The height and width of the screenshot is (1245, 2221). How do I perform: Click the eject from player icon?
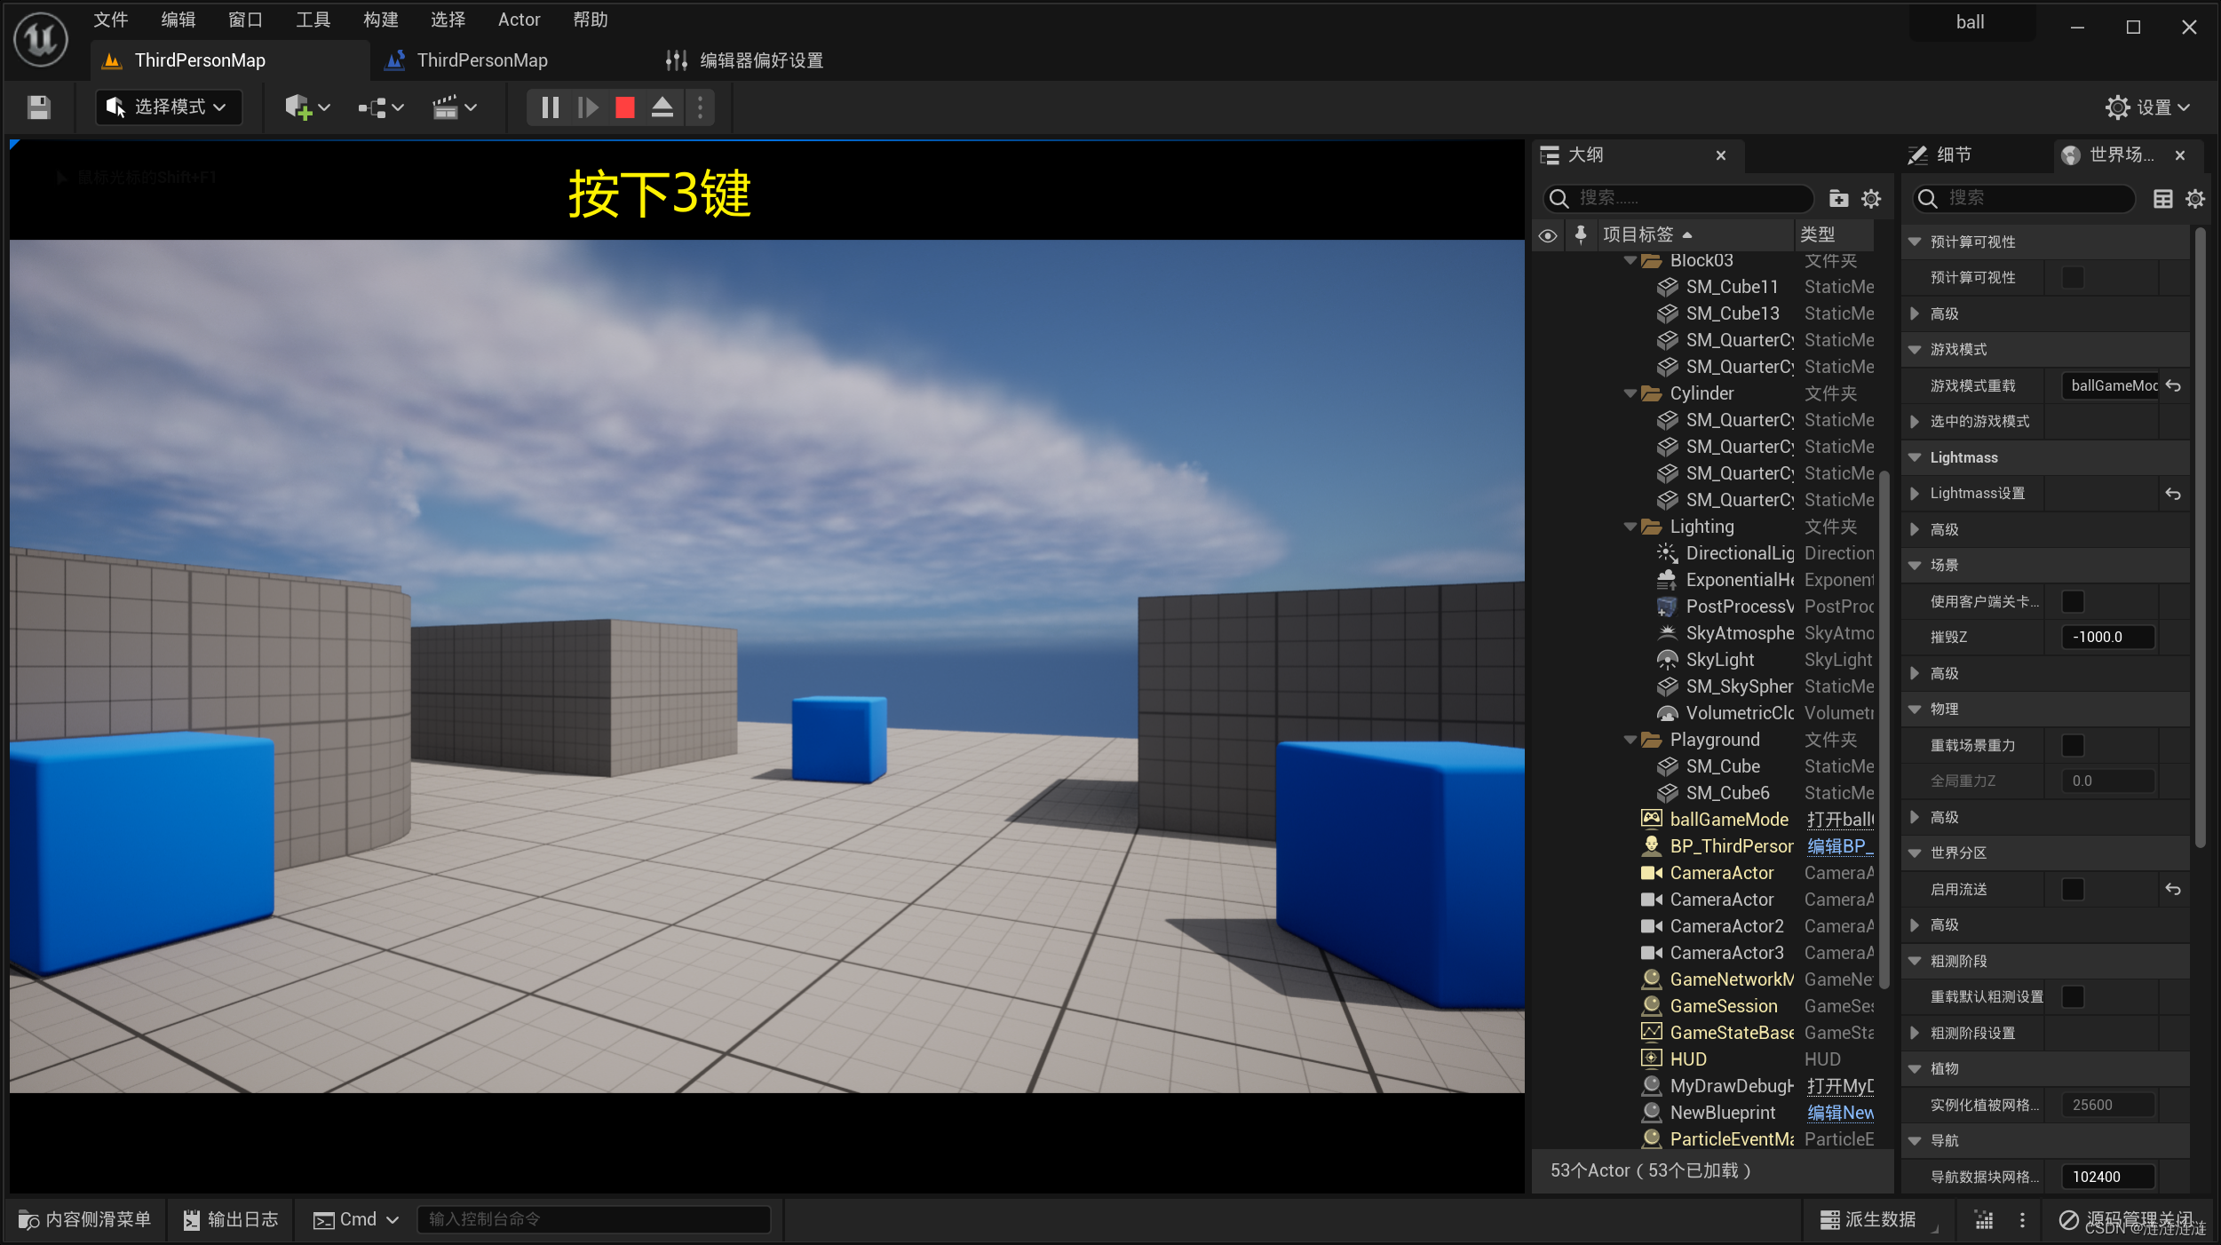point(662,107)
